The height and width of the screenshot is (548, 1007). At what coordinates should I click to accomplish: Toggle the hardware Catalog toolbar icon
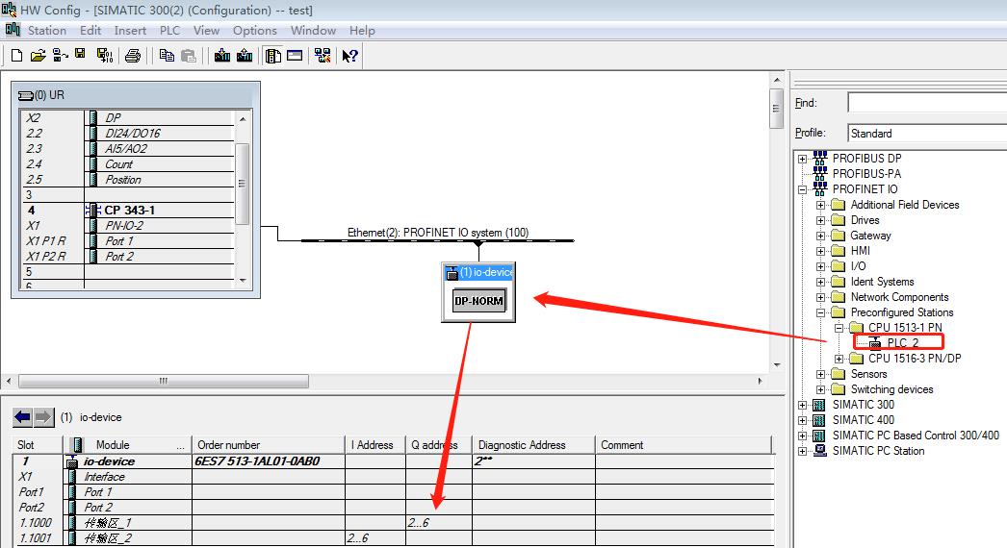273,56
